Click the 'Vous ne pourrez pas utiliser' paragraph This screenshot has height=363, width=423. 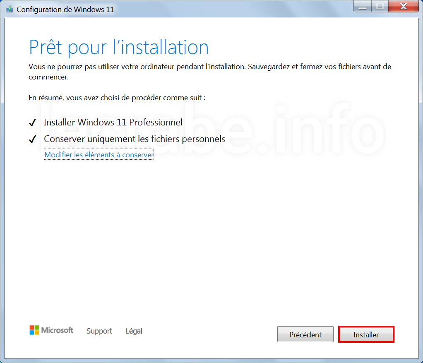(210, 72)
